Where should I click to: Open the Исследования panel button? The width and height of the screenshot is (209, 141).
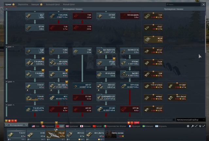coord(16,125)
